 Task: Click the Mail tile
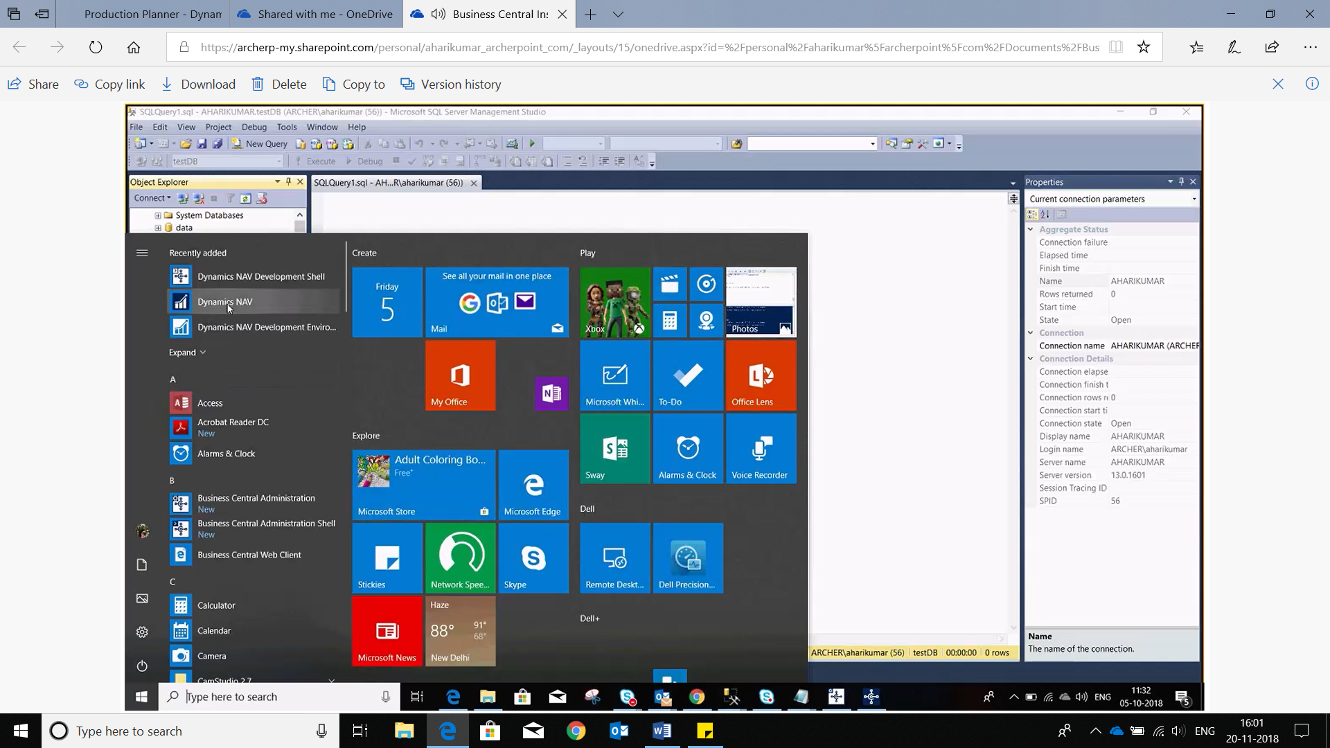coord(497,303)
